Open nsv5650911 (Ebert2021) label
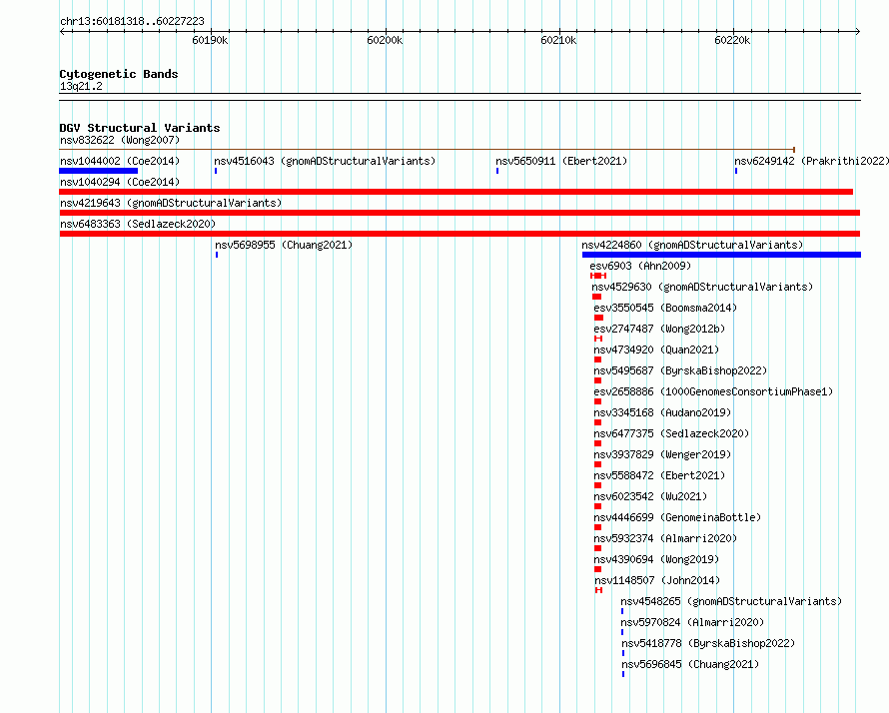Screen dimensions: 889x713 point(561,161)
